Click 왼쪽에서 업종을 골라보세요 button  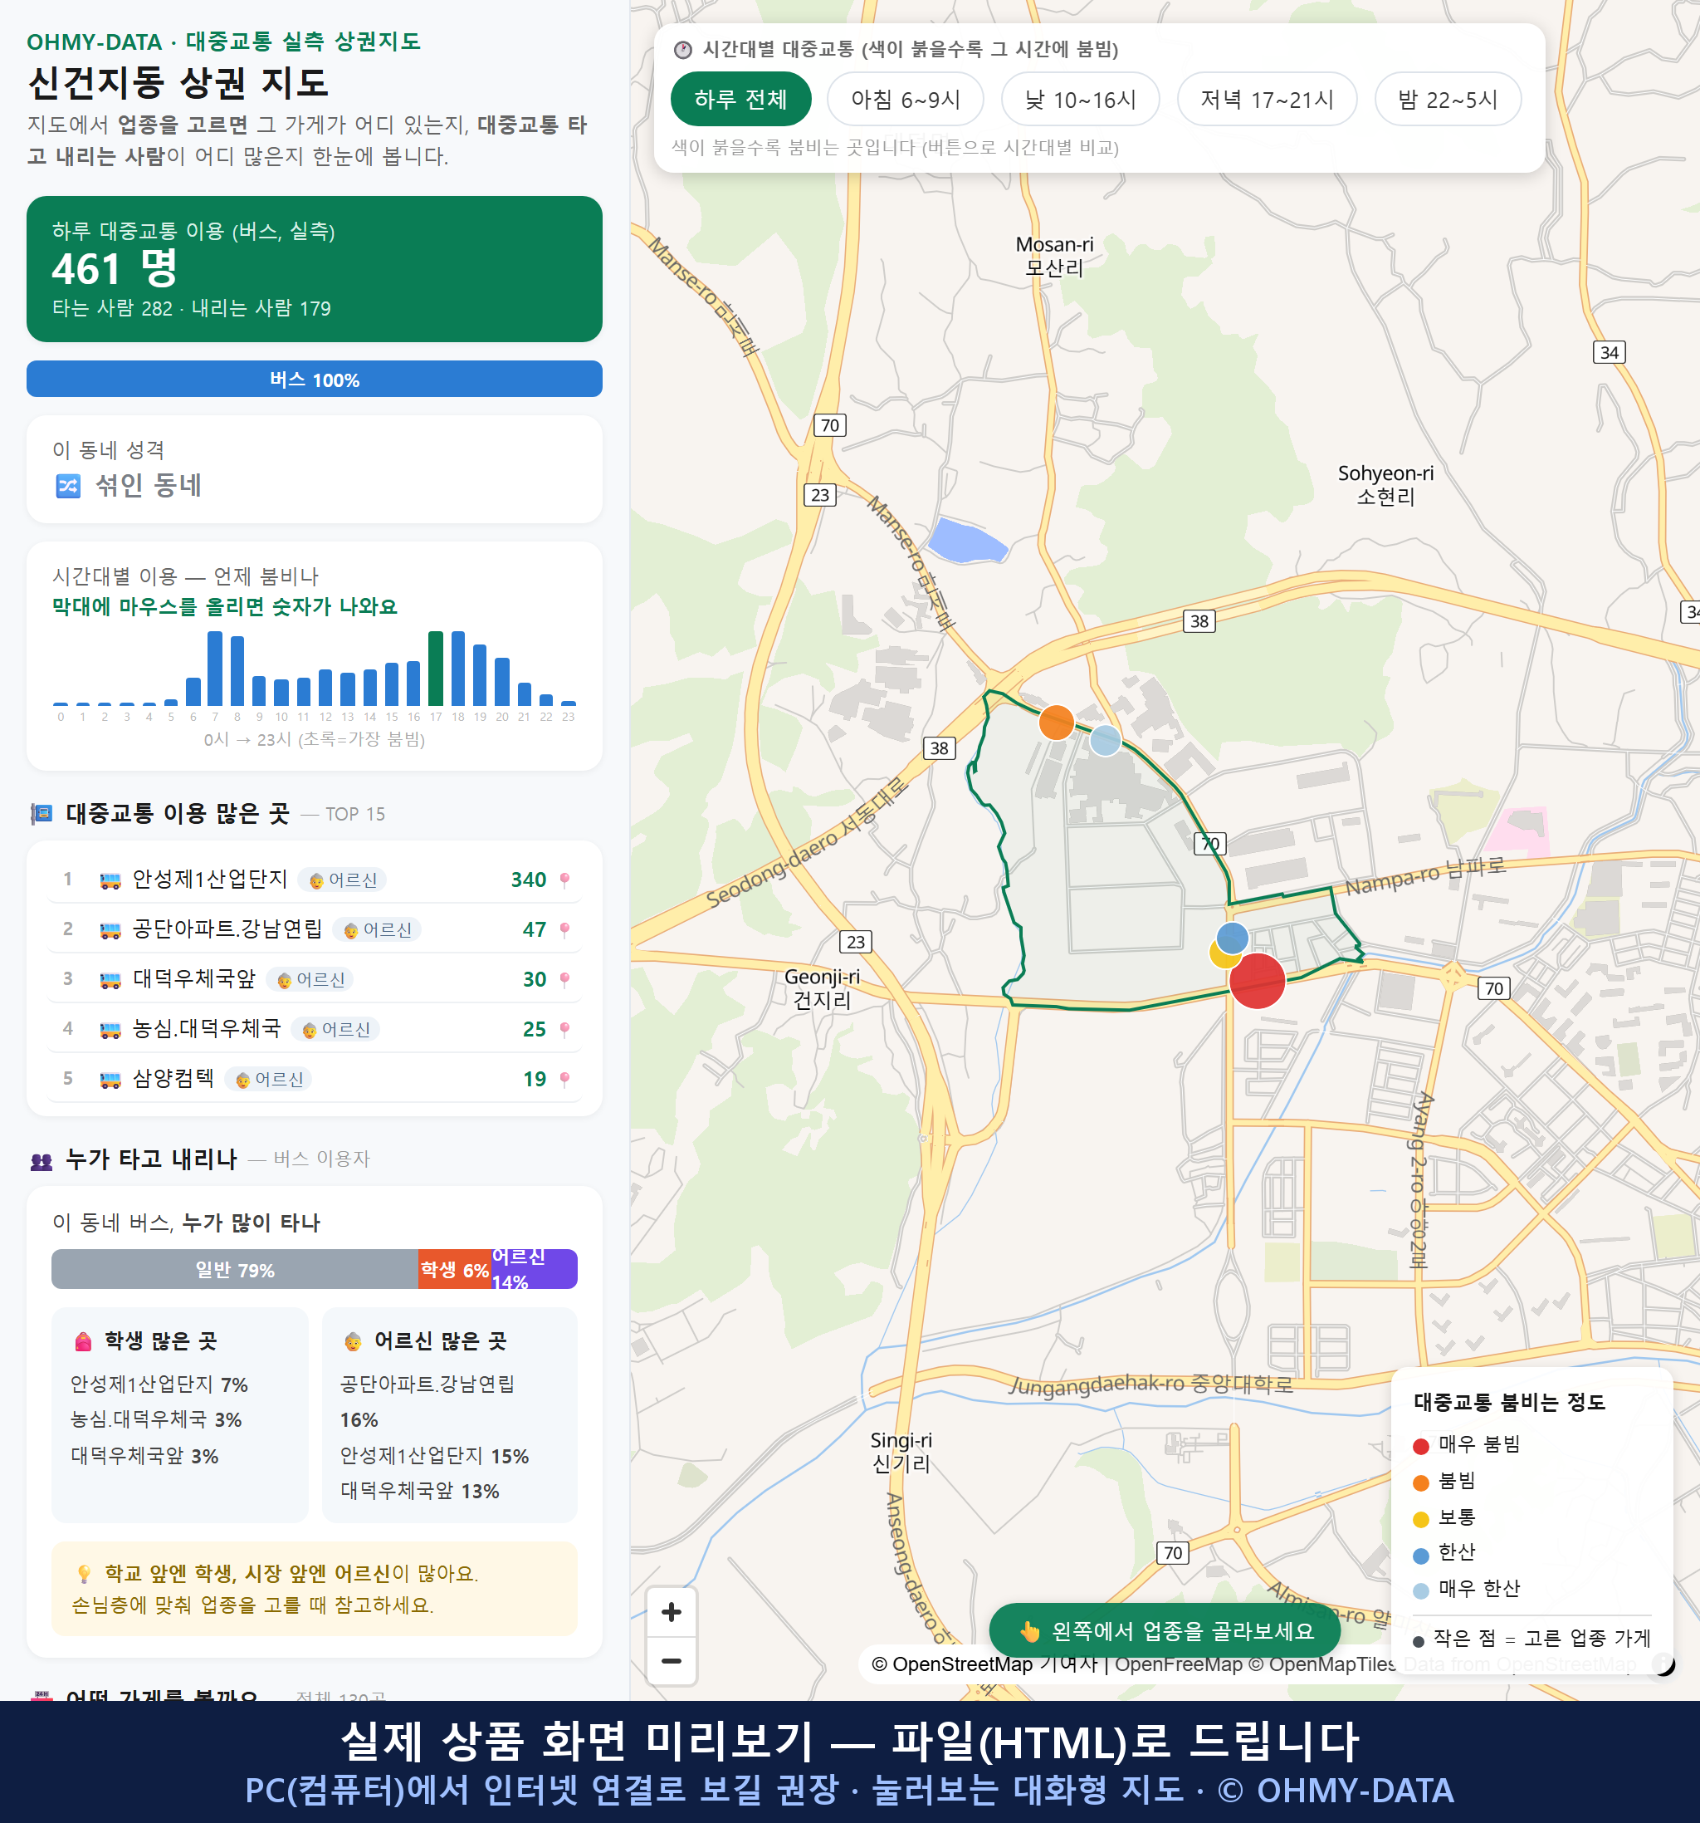click(x=1165, y=1630)
